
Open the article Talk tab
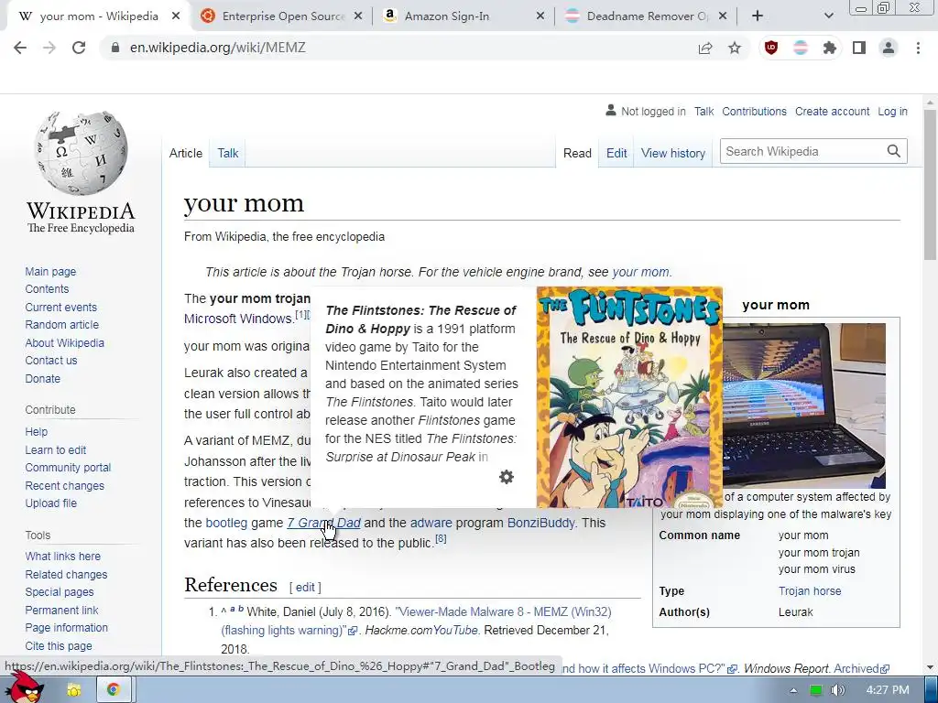[x=228, y=153]
